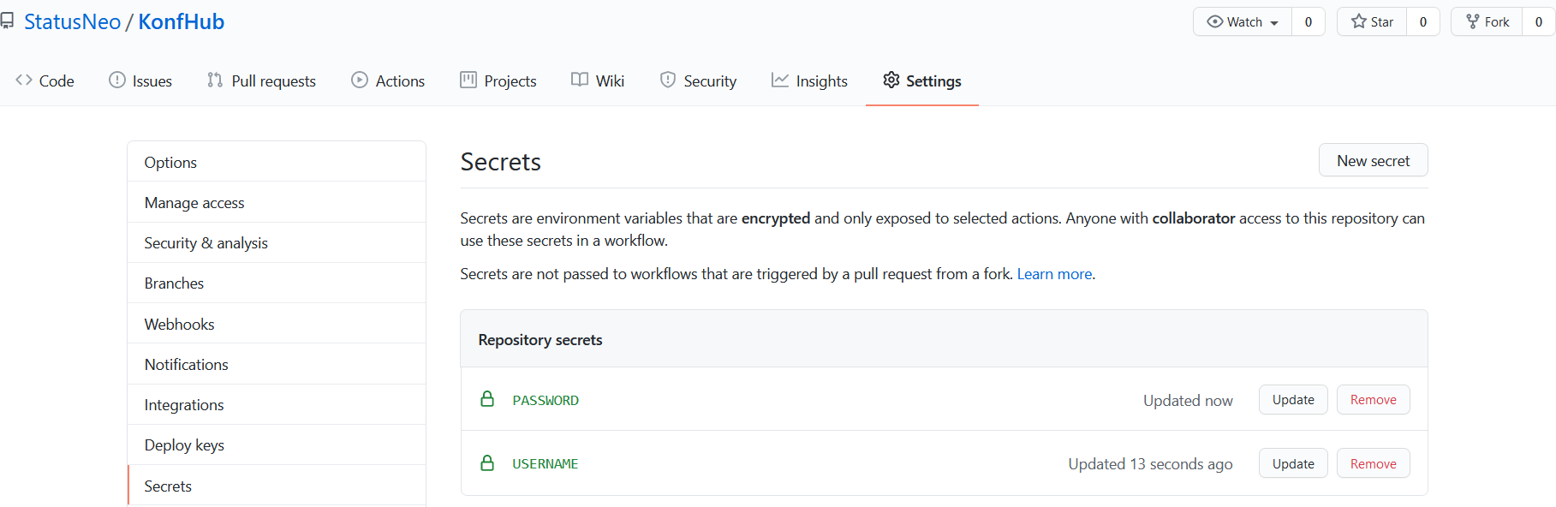Select Manage access in sidebar
The height and width of the screenshot is (507, 1556).
pyautogui.click(x=277, y=202)
